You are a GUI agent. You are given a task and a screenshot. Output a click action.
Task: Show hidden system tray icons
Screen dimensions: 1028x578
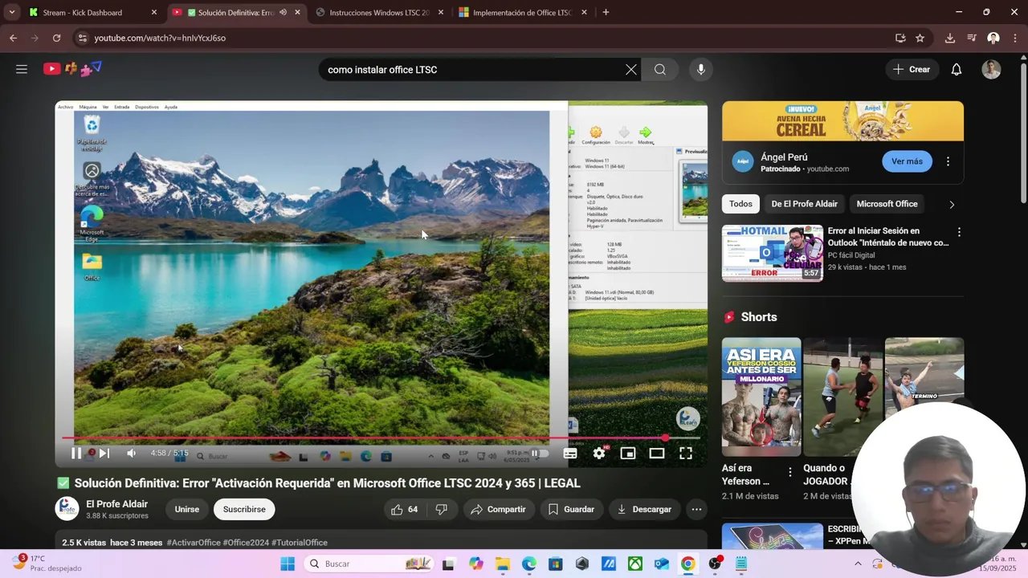(x=859, y=564)
